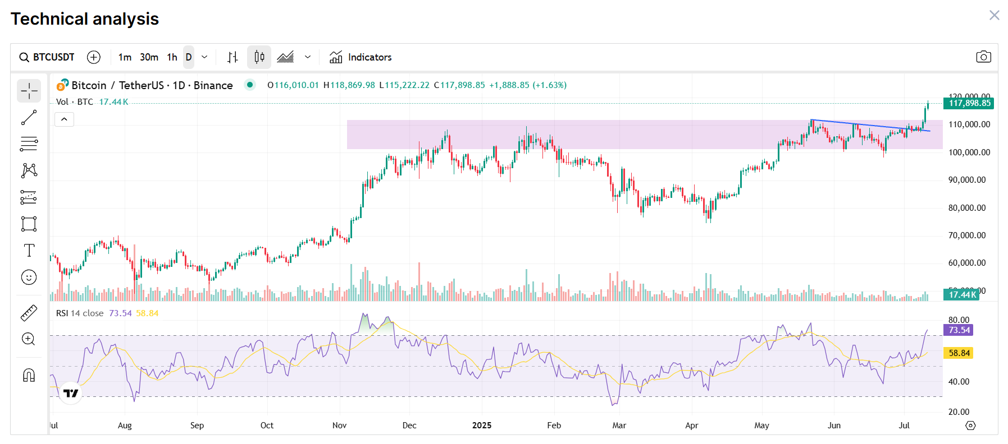Collapse the indicator legend chevron
Image resolution: width=1008 pixels, height=444 pixels.
64,119
